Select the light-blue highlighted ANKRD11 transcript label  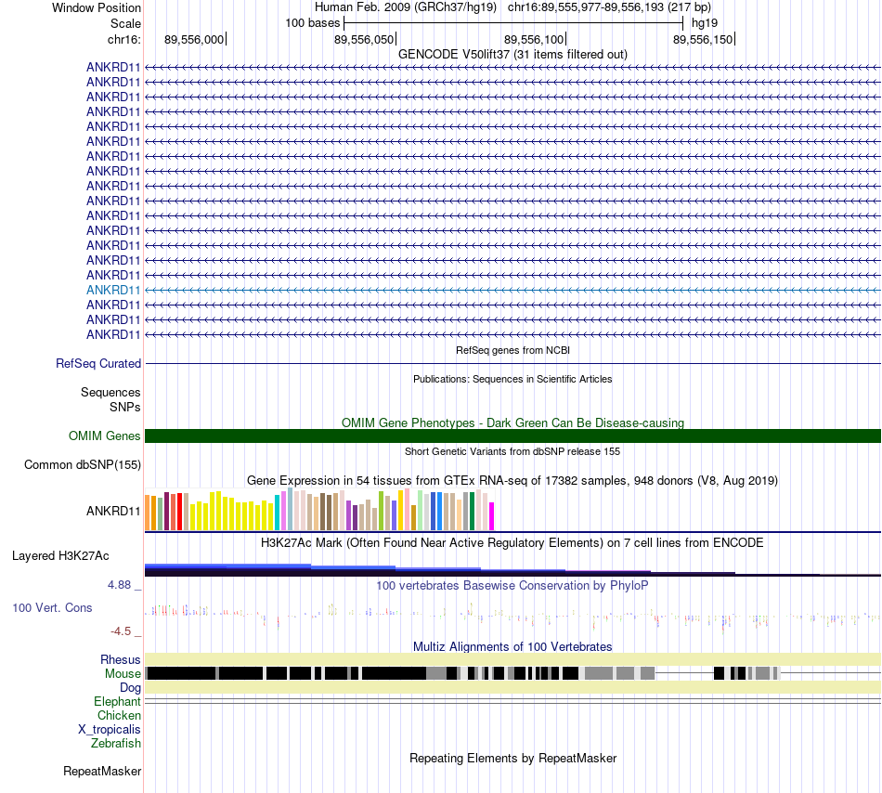click(x=113, y=291)
